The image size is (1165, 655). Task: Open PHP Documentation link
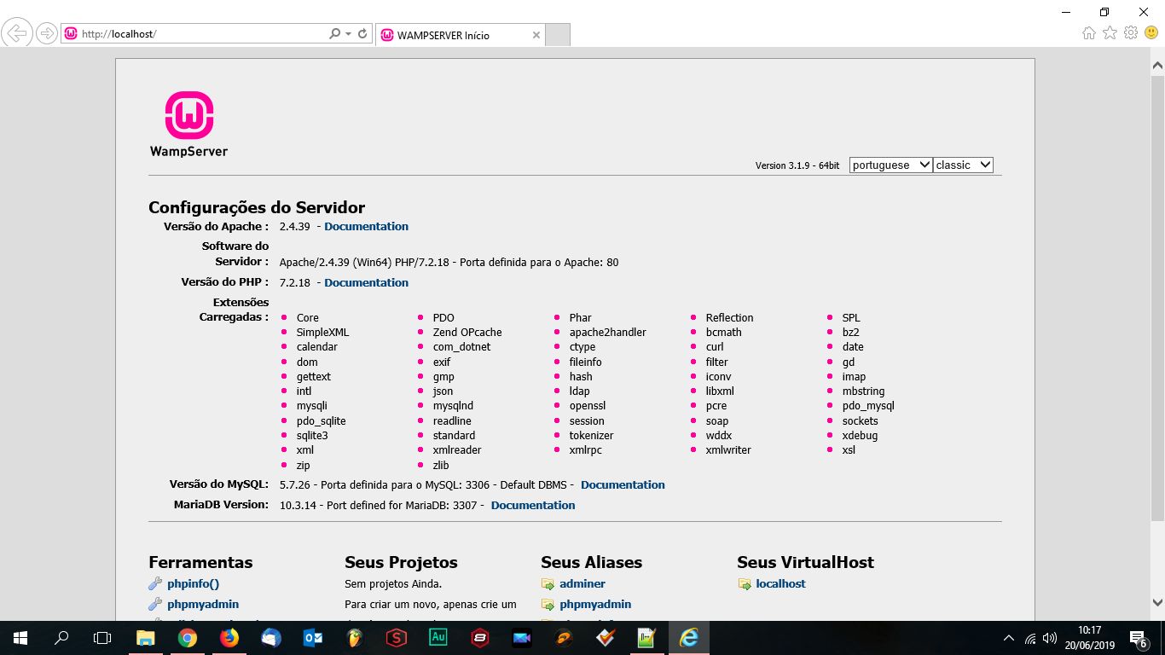366,283
